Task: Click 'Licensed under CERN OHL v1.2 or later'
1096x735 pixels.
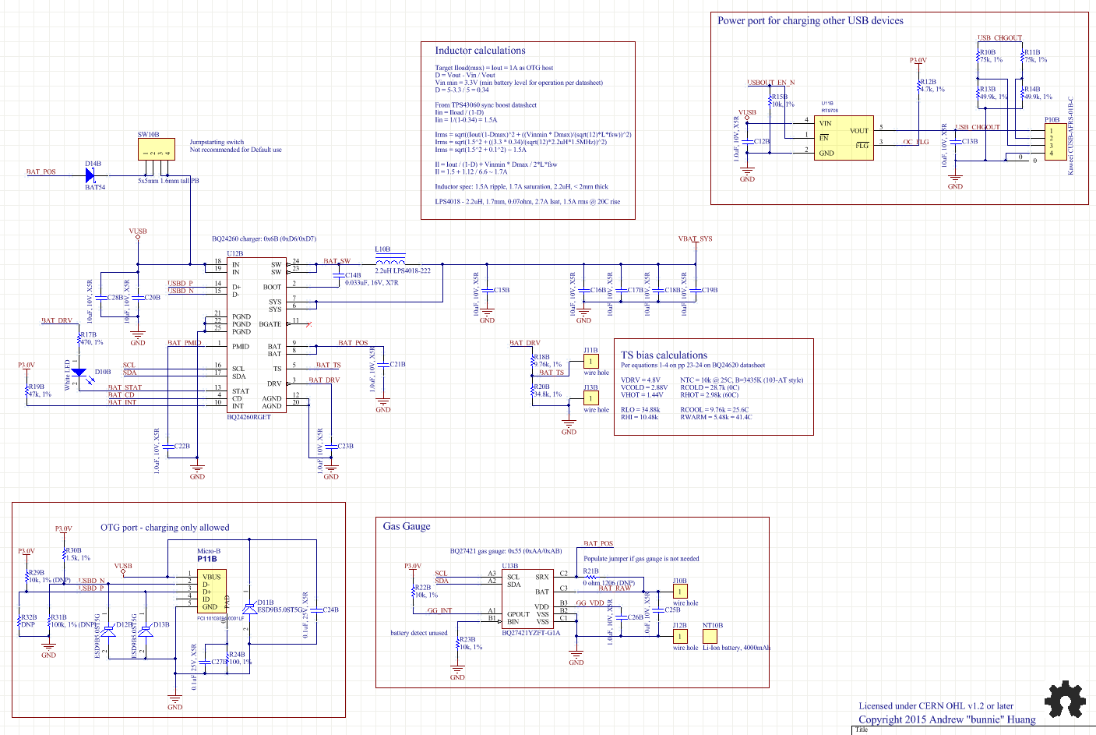Action: (x=936, y=706)
